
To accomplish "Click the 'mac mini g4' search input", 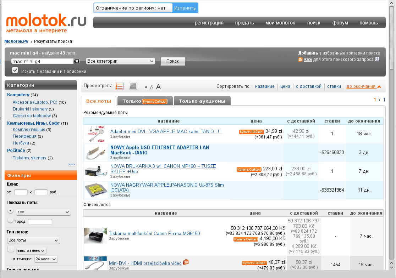I will coord(43,61).
